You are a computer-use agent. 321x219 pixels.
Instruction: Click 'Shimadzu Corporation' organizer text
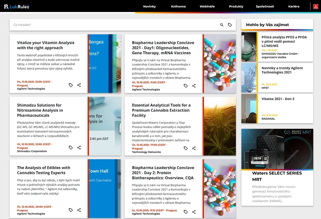click(32, 151)
